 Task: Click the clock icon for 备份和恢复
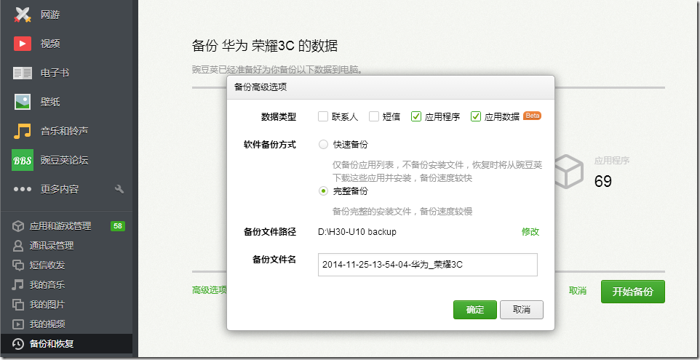pyautogui.click(x=18, y=344)
